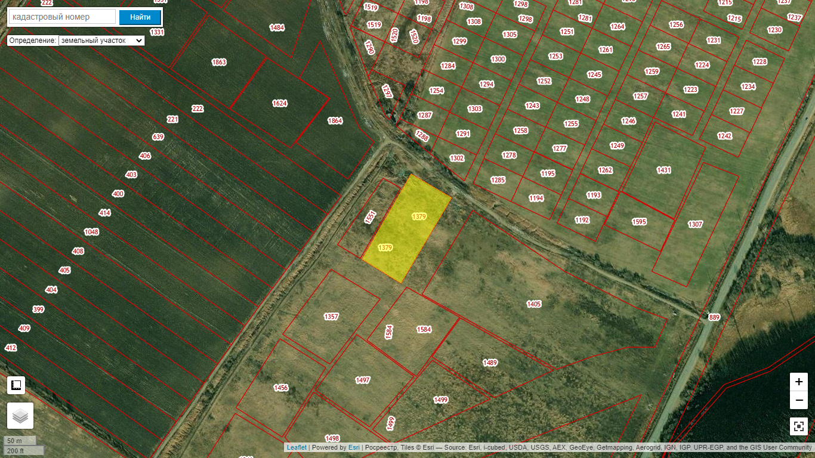Select parcel labeled 1307
Image resolution: width=815 pixels, height=458 pixels.
(x=695, y=224)
